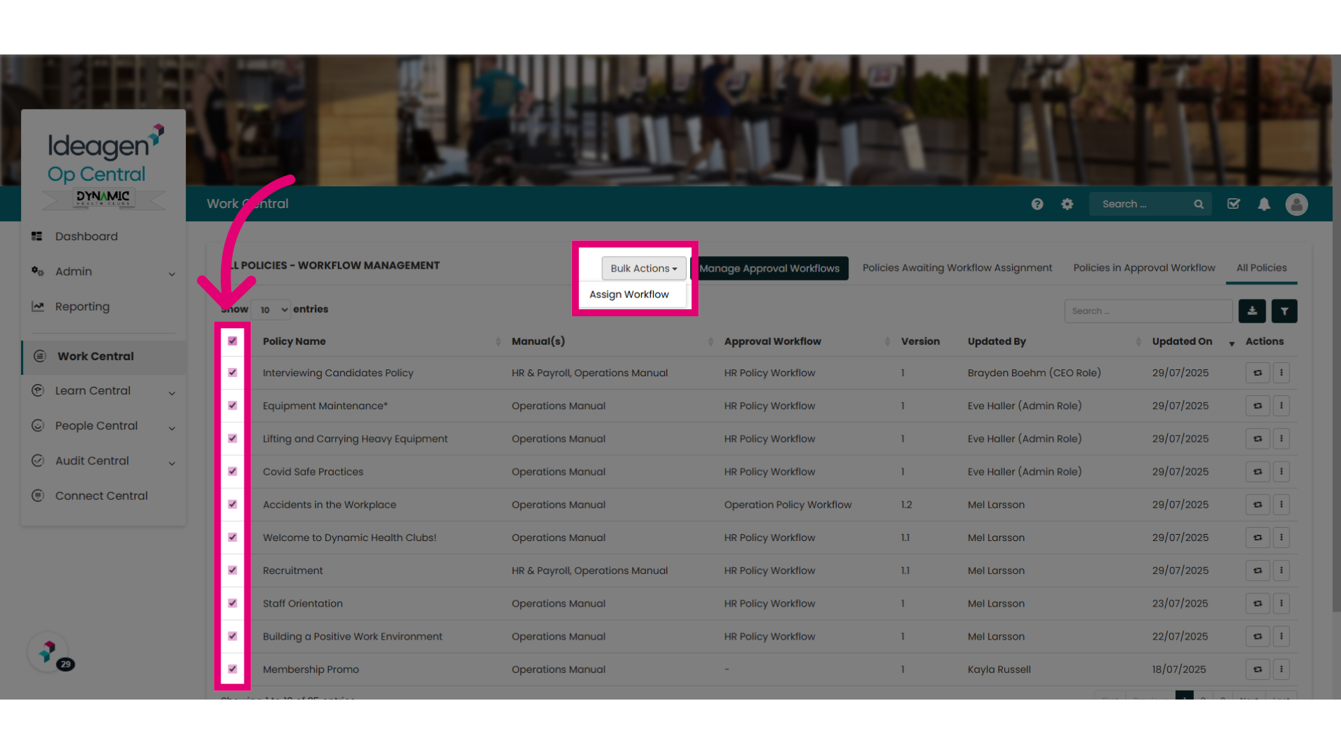Sort table by Updated On column
The height and width of the screenshot is (754, 1341).
(x=1182, y=341)
